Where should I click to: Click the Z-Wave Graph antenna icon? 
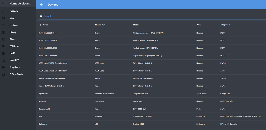coord(3,74)
